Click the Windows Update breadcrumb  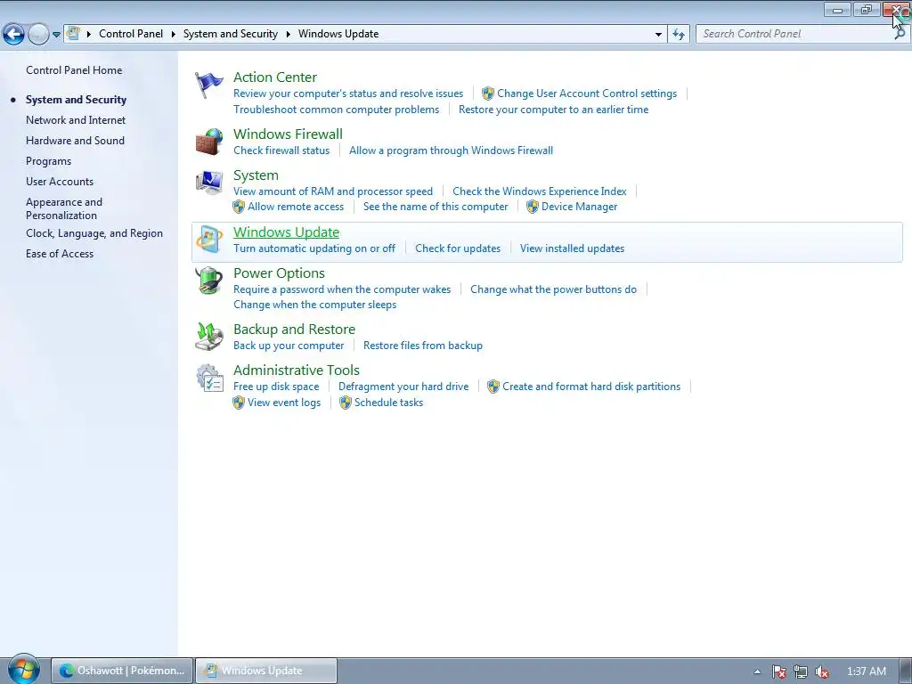338,34
